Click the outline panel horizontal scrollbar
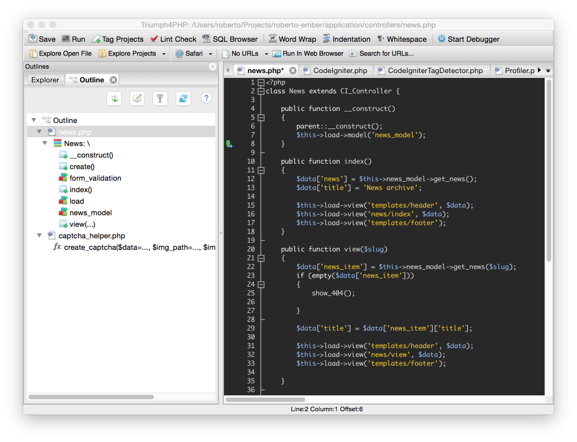 tap(91, 397)
